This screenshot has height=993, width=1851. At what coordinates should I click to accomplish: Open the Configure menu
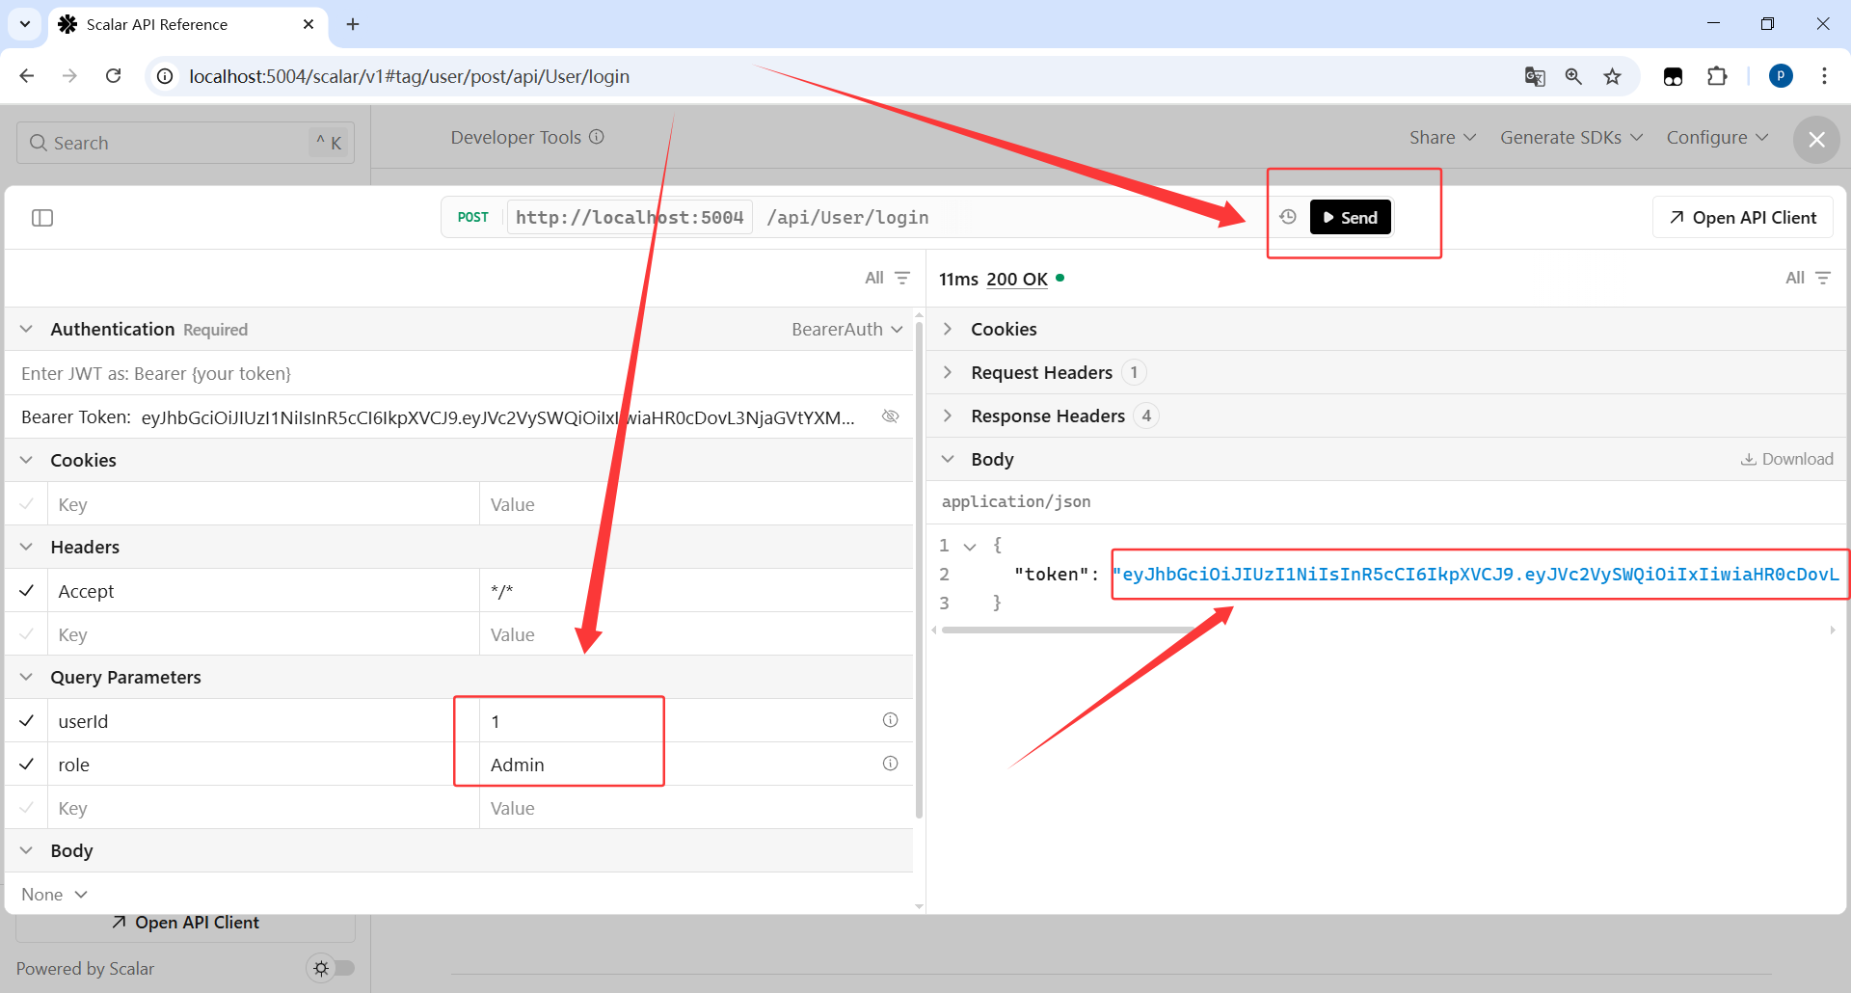(x=1717, y=137)
